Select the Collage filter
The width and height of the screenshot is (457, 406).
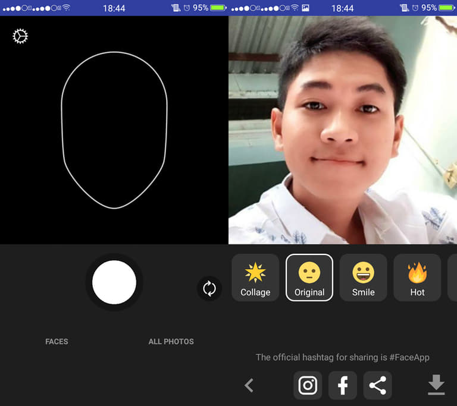click(x=255, y=278)
